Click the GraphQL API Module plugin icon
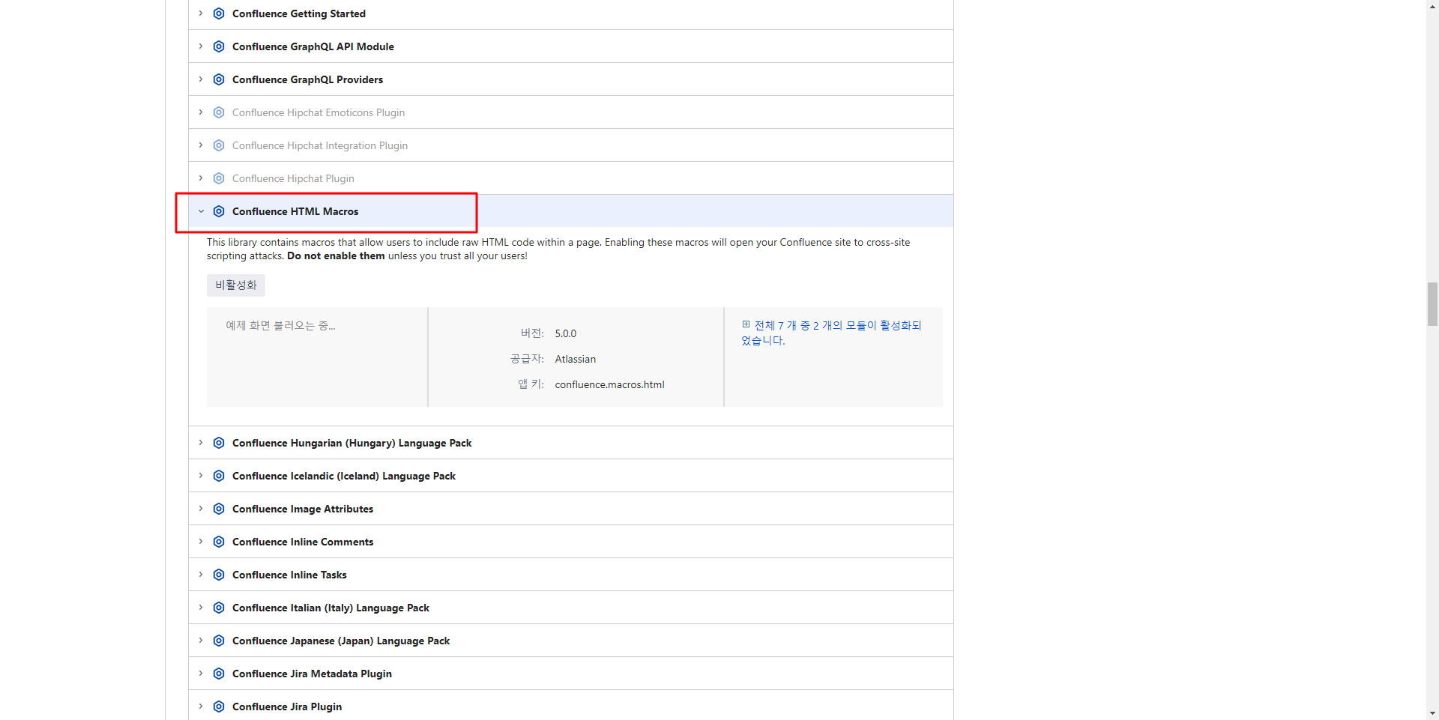The width and height of the screenshot is (1439, 720). pyautogui.click(x=219, y=46)
